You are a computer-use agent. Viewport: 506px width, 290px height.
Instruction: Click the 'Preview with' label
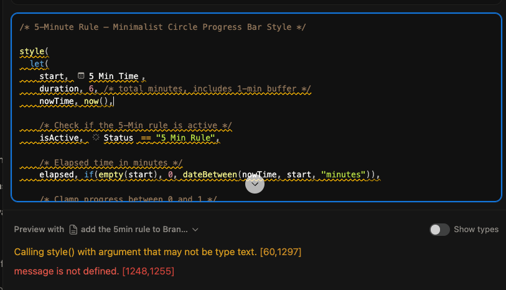tap(39, 230)
